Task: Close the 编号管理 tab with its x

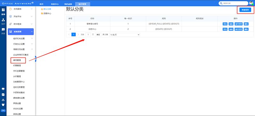Action: pos(88,4)
